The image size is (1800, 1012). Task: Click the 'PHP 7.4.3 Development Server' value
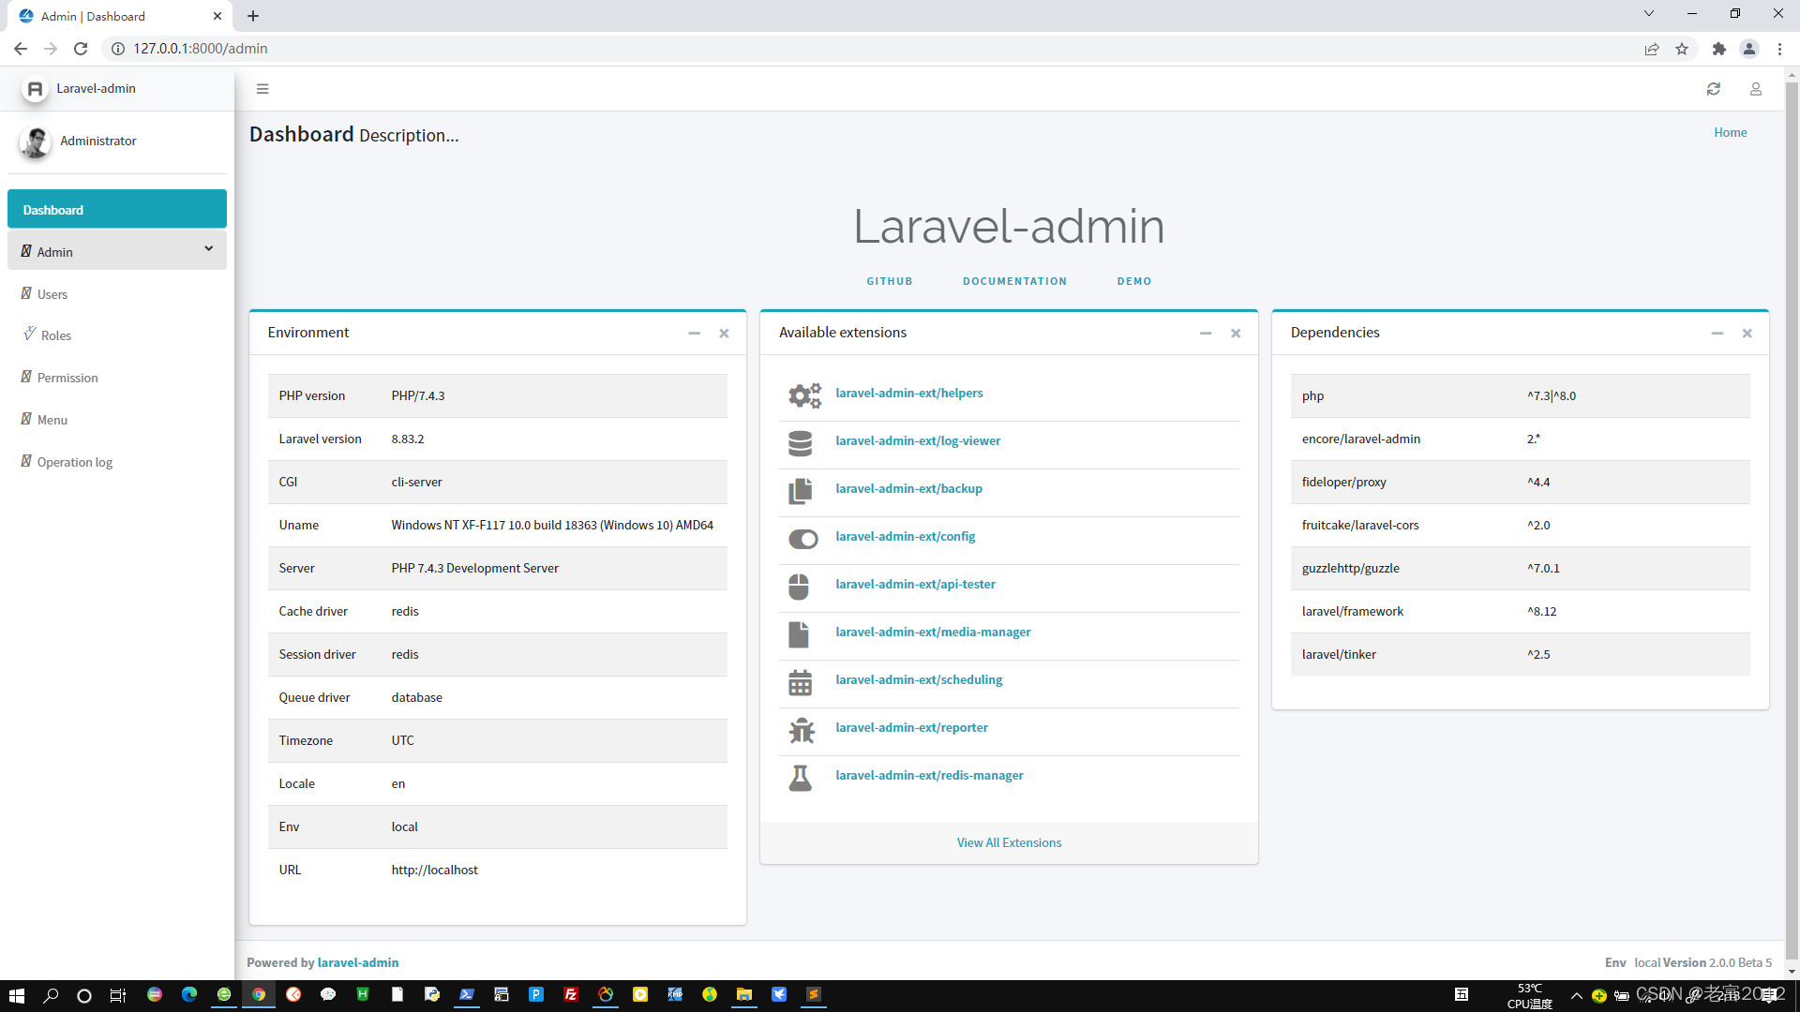(474, 569)
